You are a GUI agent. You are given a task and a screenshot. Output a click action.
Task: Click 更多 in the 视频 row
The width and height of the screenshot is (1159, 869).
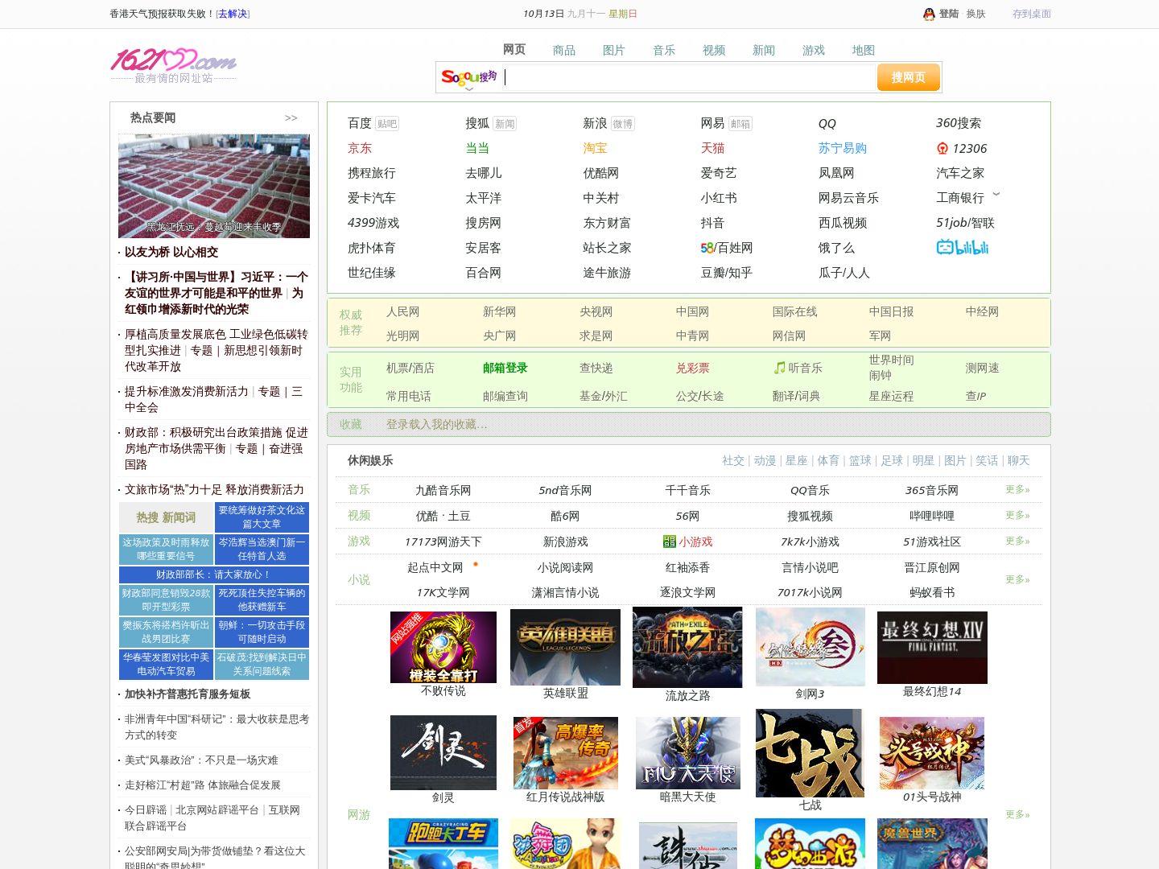point(1017,515)
